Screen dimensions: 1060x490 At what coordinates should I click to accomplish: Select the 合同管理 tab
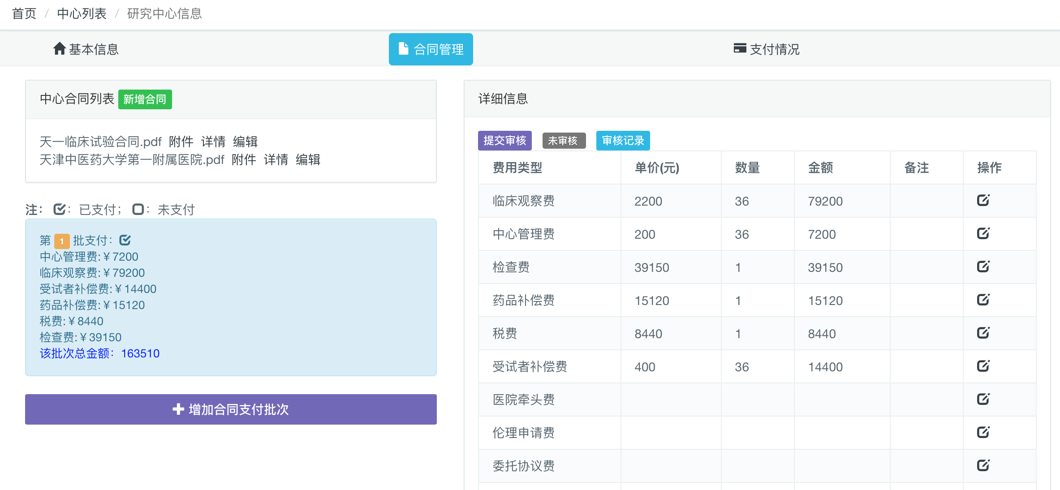tap(431, 49)
